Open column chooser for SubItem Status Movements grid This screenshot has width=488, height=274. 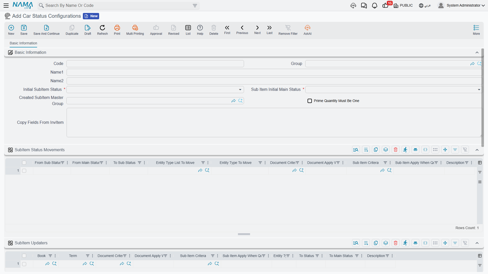click(x=480, y=163)
